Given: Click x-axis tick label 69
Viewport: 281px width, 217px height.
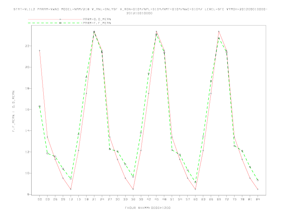Looking at the screenshot, I should pos(219,199).
